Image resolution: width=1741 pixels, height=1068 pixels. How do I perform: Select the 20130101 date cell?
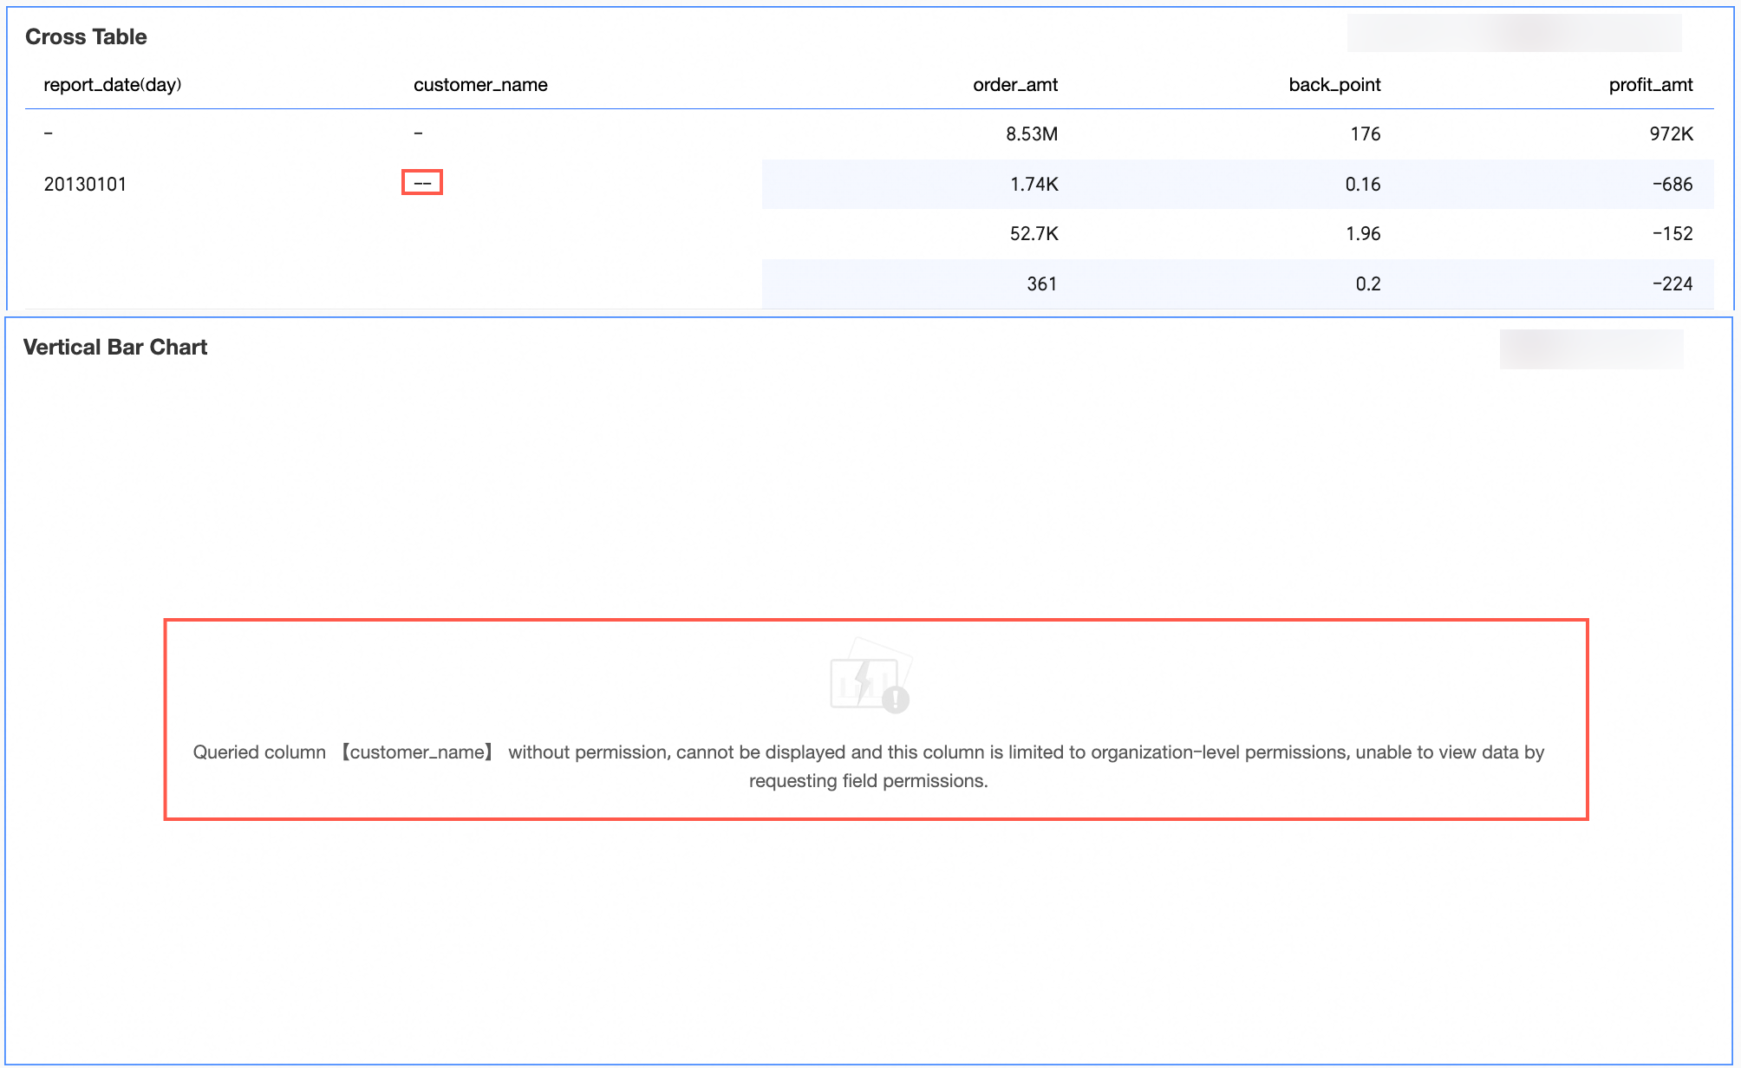pyautogui.click(x=85, y=184)
